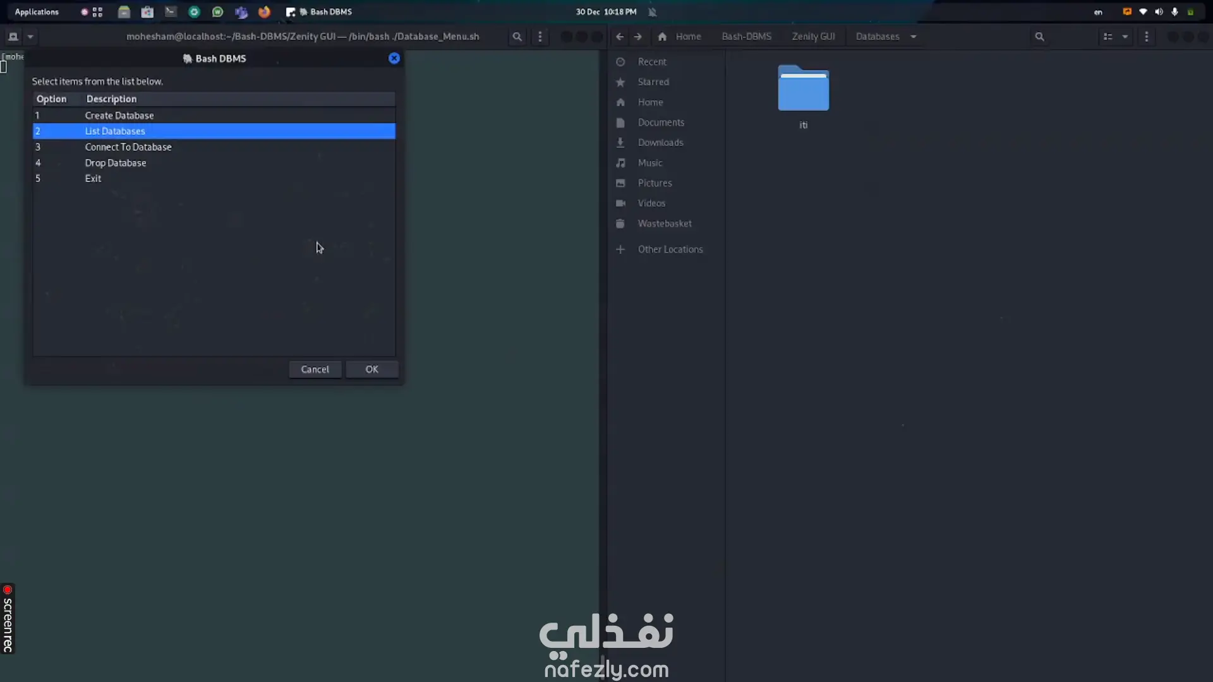Viewport: 1213px width, 682px height.
Task: Open the Wastebasket location
Action: pyautogui.click(x=664, y=224)
